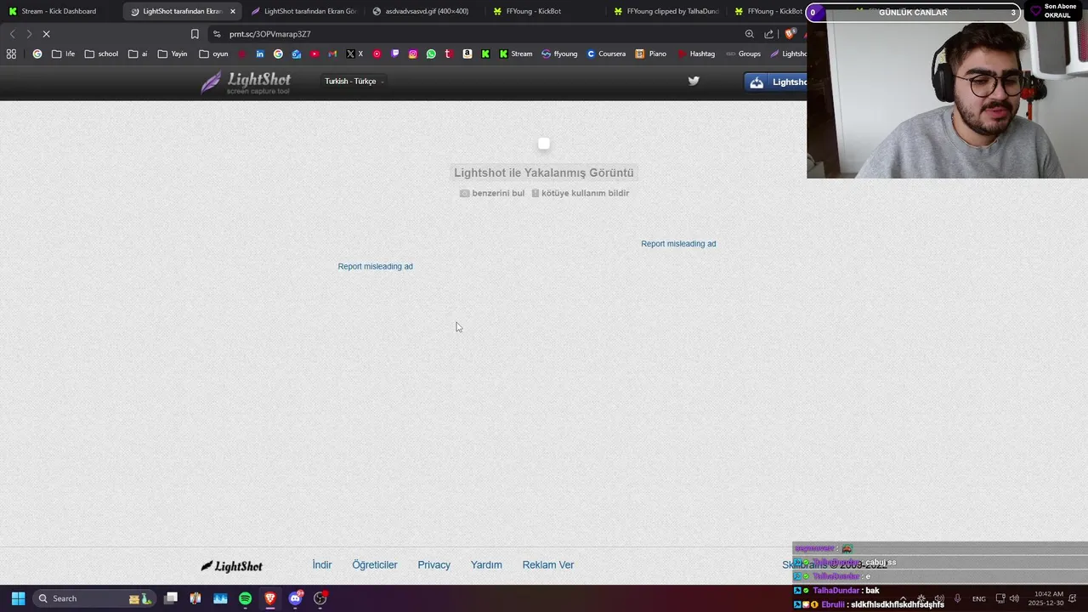The image size is (1088, 612).
Task: Open the Amazon bookmark icon
Action: [467, 54]
